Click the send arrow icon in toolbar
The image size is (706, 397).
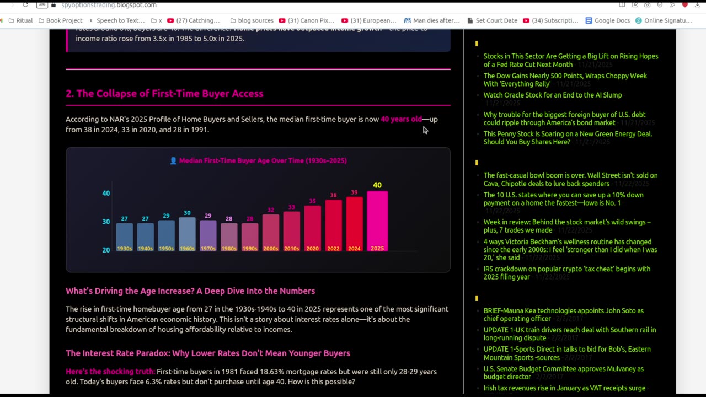[x=672, y=5]
